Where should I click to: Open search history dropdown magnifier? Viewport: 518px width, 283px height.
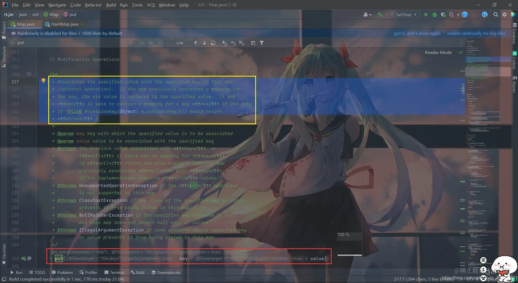(x=12, y=43)
